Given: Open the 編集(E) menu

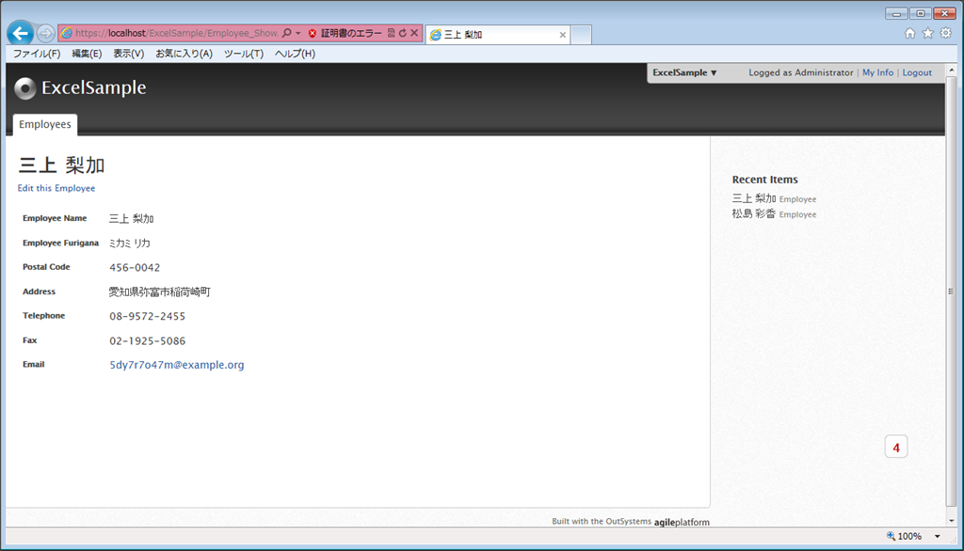Looking at the screenshot, I should [87, 54].
